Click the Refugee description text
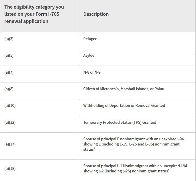This screenshot has width=196, height=181. (90, 39)
